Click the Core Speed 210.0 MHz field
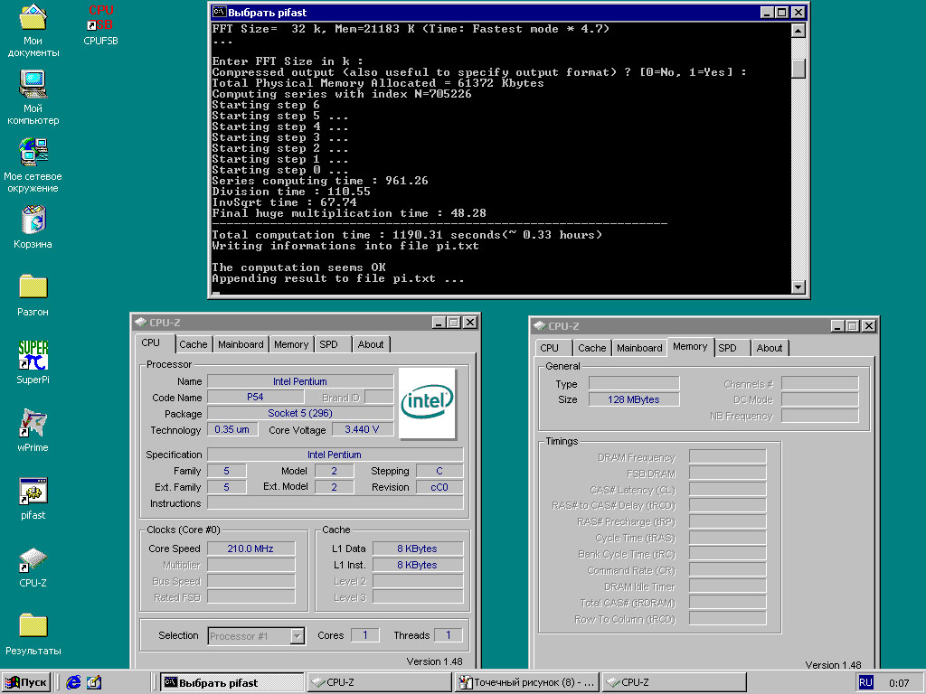 (250, 549)
